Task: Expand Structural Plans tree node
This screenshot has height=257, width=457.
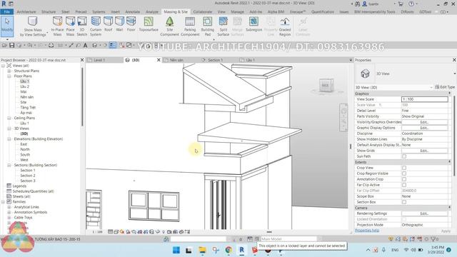Action: pos(9,71)
